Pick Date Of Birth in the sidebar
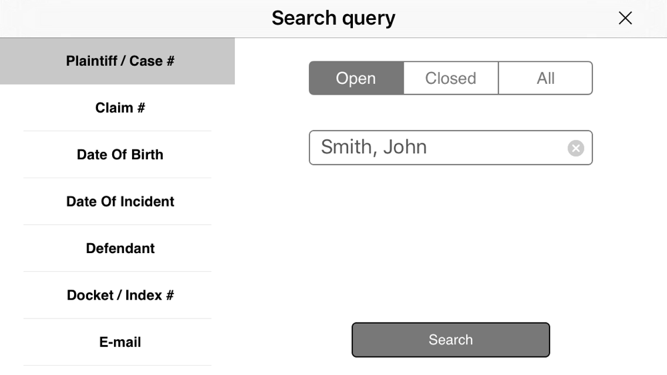The image size is (667, 375). (117, 155)
